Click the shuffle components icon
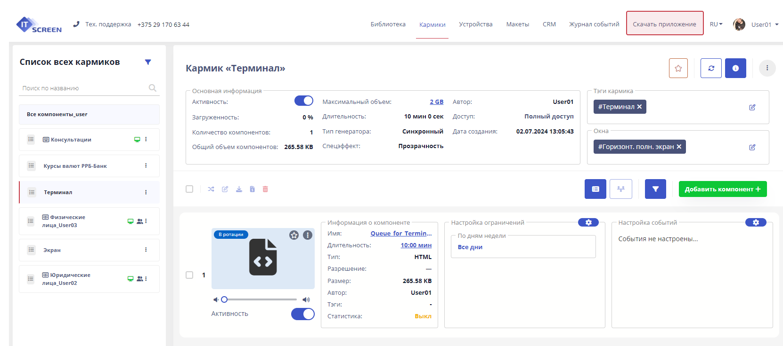The image size is (783, 346). pyautogui.click(x=211, y=189)
